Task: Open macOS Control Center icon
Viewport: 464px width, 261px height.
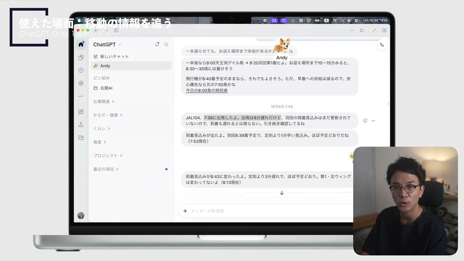Action: [356, 21]
